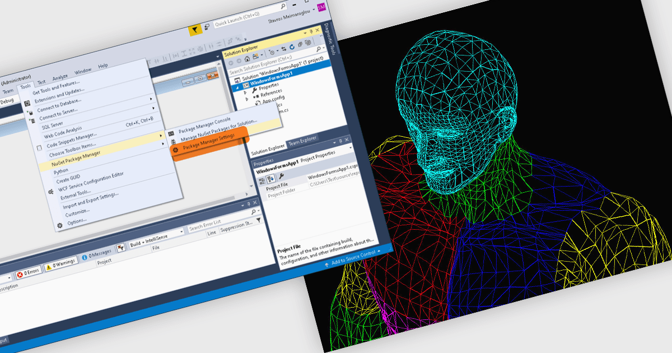Click the clear build filter icon
Screen dimensions: 672x353
click(120, 248)
